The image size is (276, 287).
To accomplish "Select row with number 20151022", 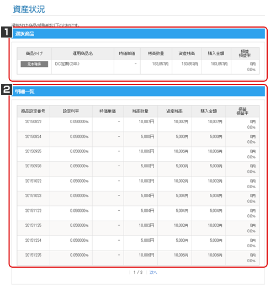I will coord(138,184).
